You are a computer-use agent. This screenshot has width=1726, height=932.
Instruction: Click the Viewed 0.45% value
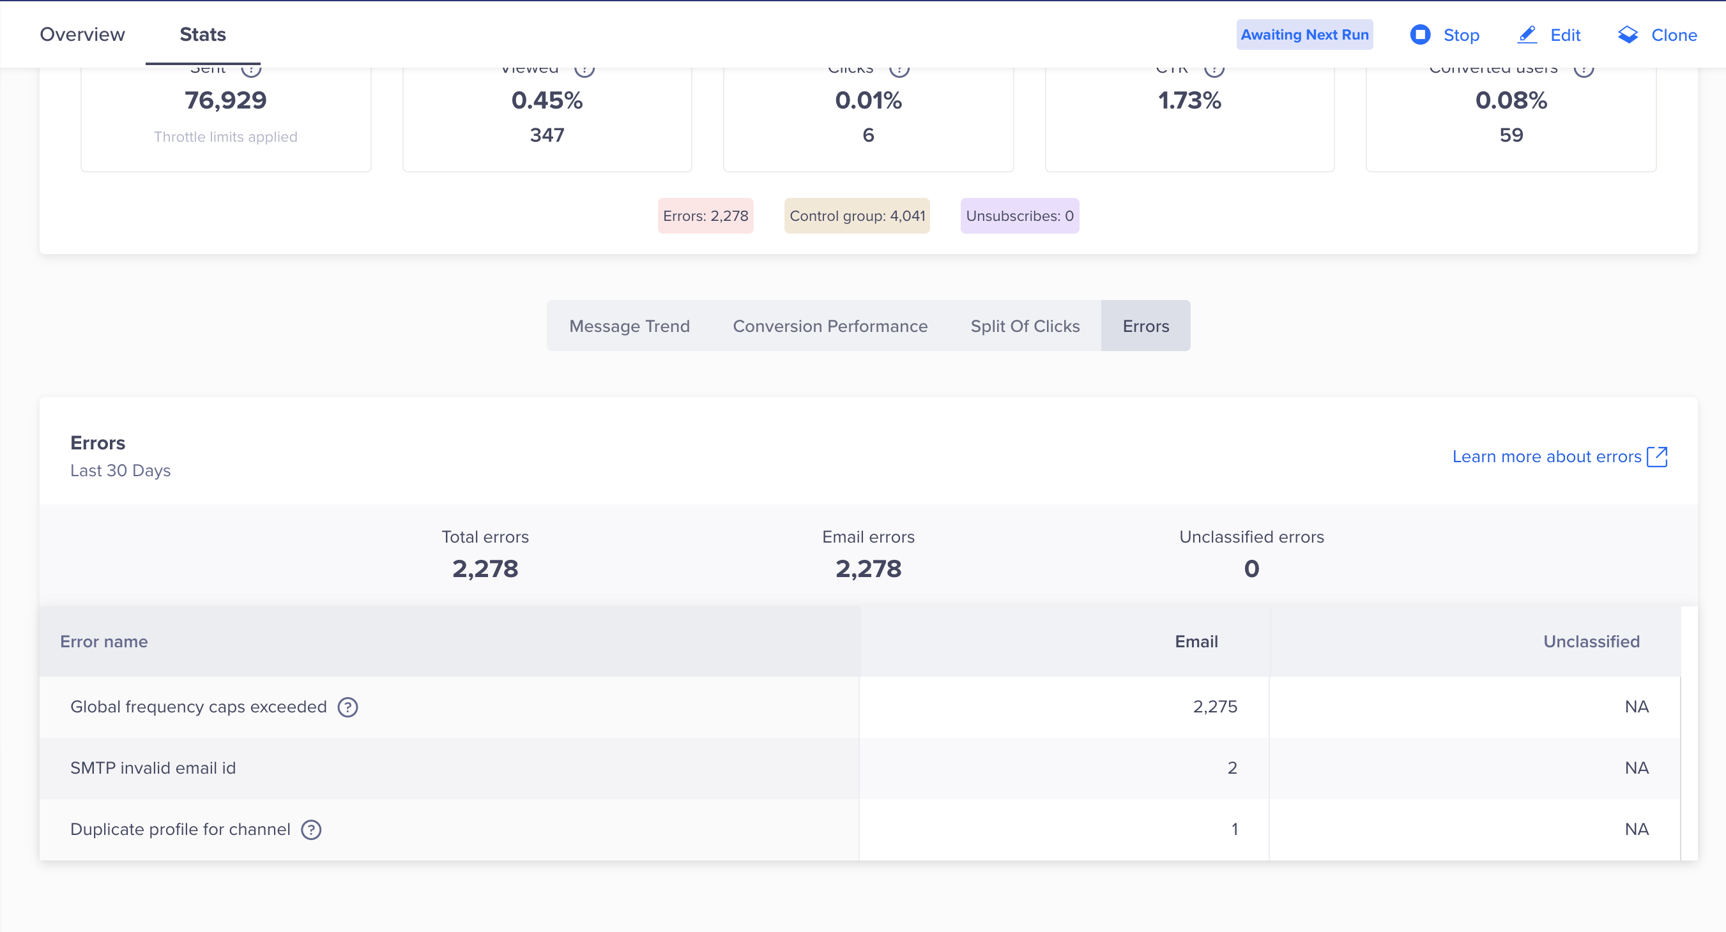547,100
